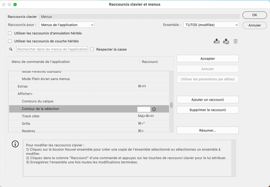Click the Ajouter un raccourci button
The image size is (270, 187).
click(x=208, y=100)
